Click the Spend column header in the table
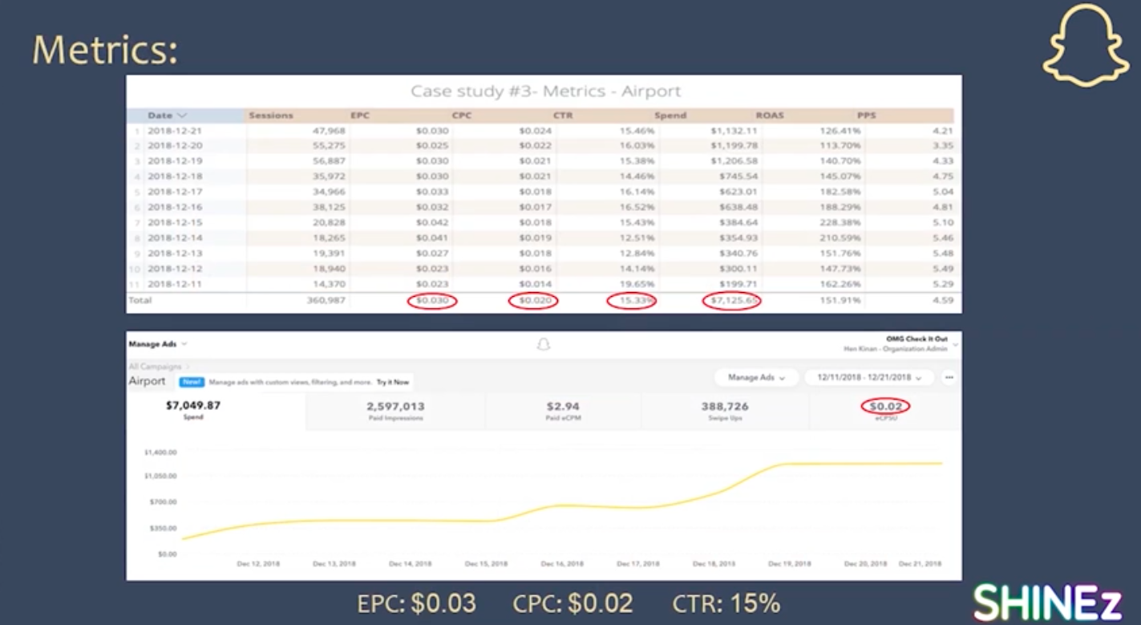The image size is (1141, 625). coord(670,116)
